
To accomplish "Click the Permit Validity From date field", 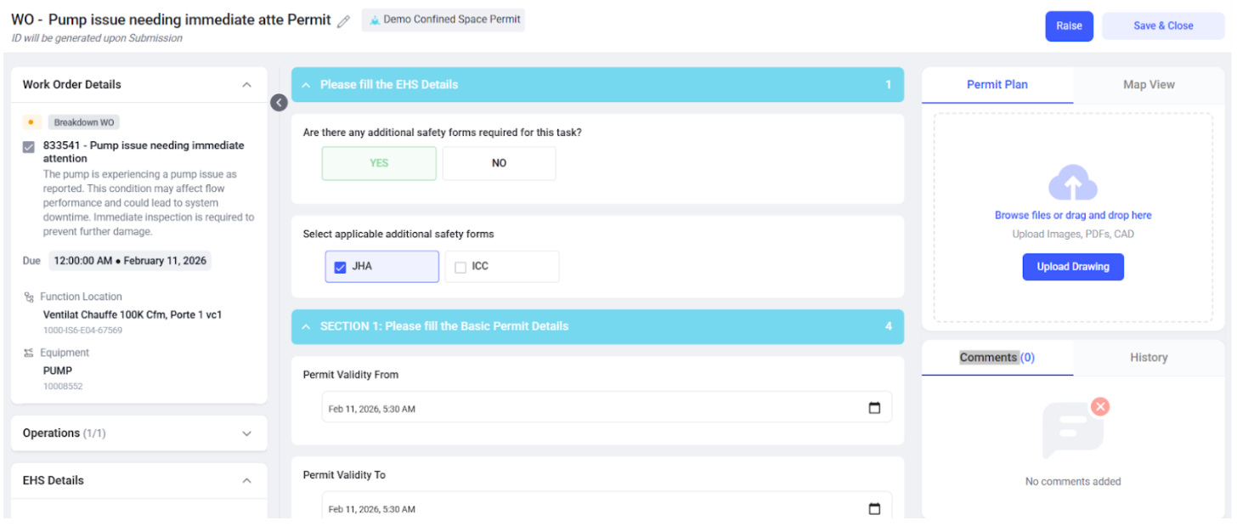I will (x=607, y=409).
